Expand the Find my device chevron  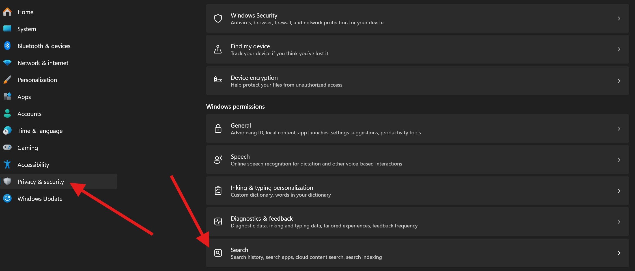[x=619, y=49]
